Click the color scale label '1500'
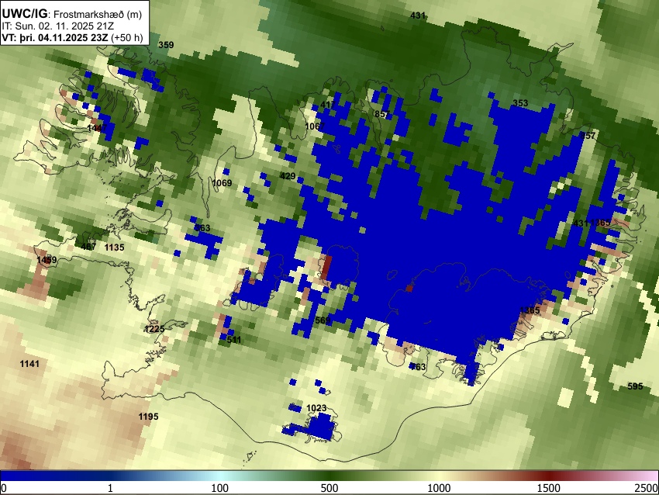 click(549, 488)
